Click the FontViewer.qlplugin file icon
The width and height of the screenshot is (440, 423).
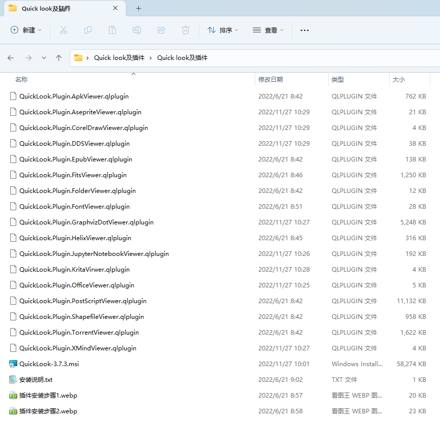pyautogui.click(x=13, y=206)
